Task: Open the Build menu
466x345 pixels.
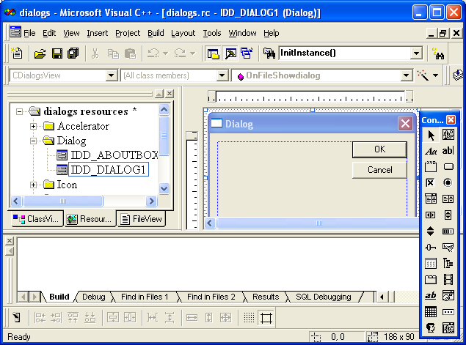Action: (x=156, y=33)
